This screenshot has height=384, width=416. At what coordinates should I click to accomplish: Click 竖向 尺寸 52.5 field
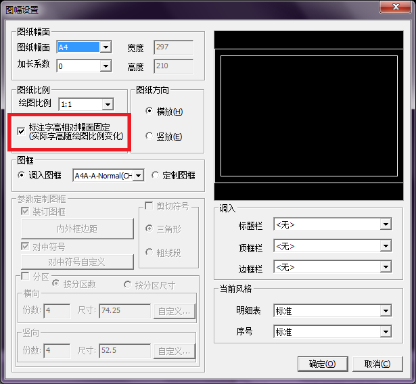pos(125,351)
